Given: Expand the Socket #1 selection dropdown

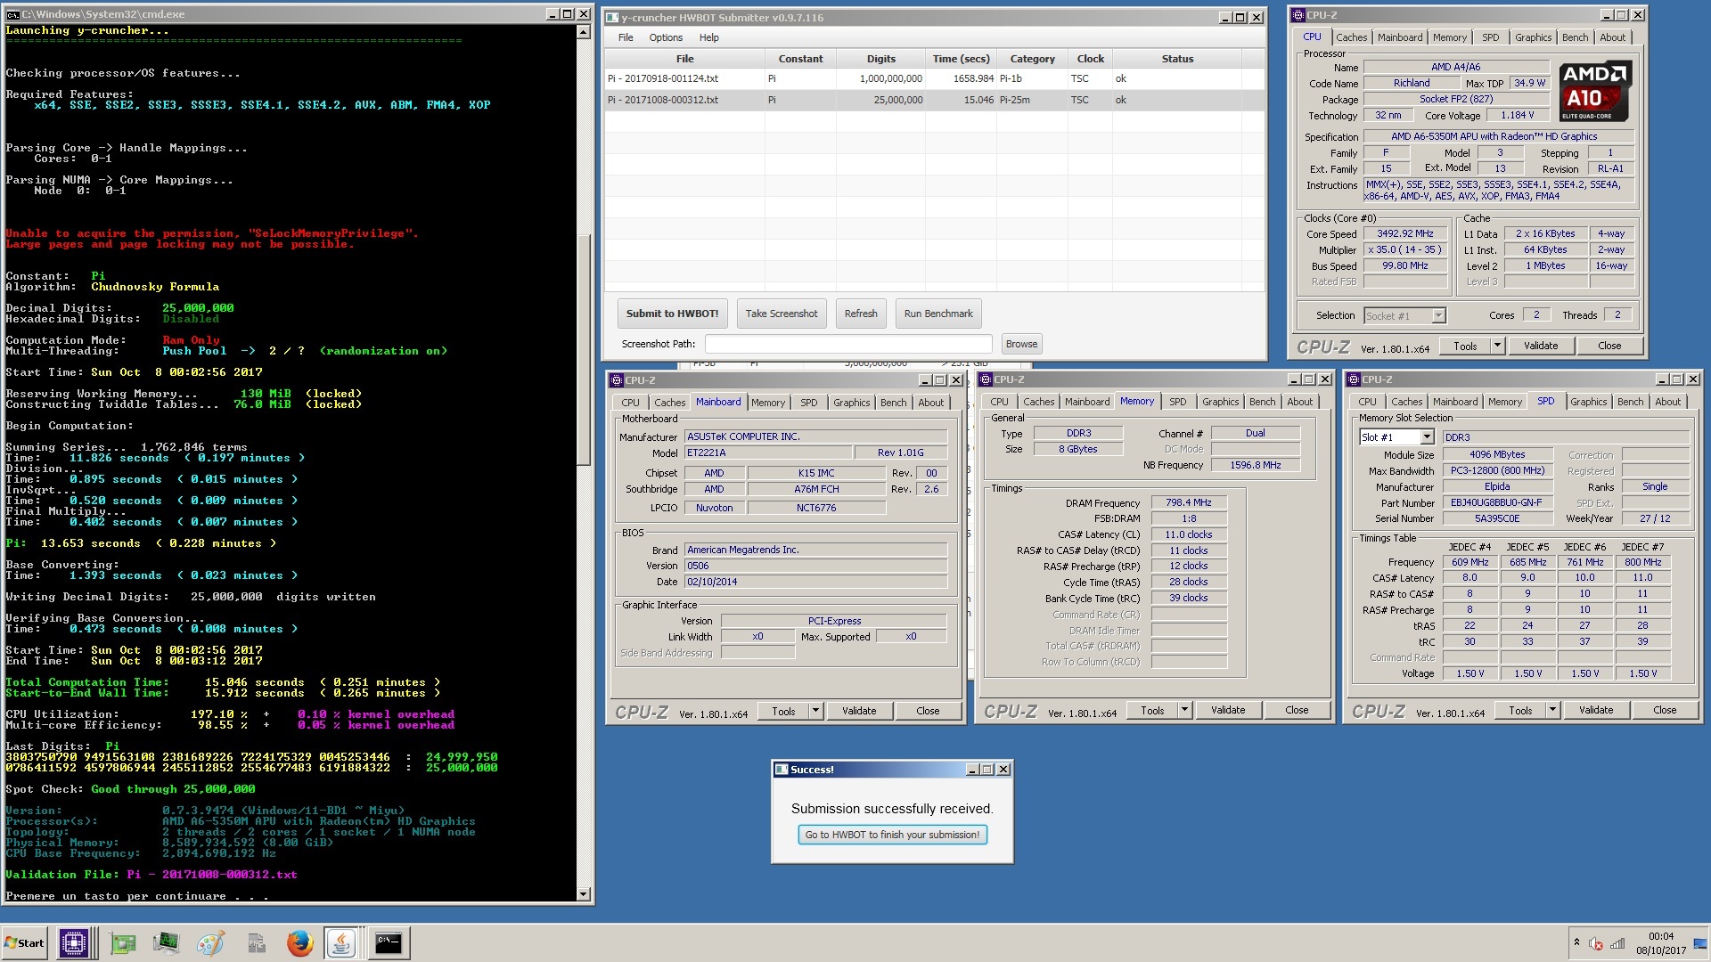Looking at the screenshot, I should (x=1438, y=315).
